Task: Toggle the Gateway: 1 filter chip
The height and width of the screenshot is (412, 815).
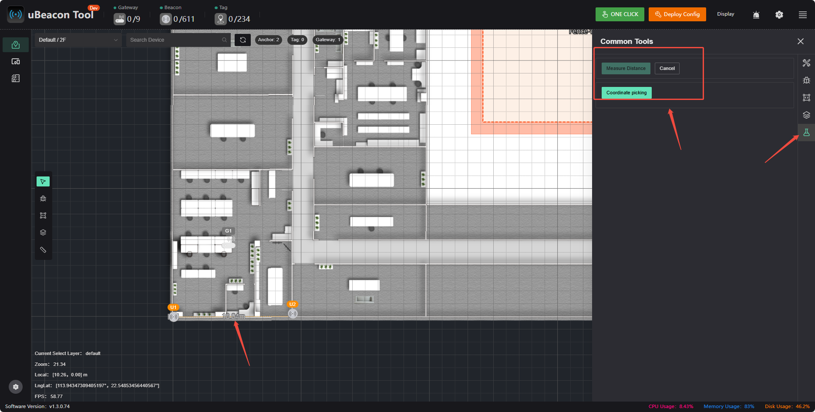Action: click(328, 40)
